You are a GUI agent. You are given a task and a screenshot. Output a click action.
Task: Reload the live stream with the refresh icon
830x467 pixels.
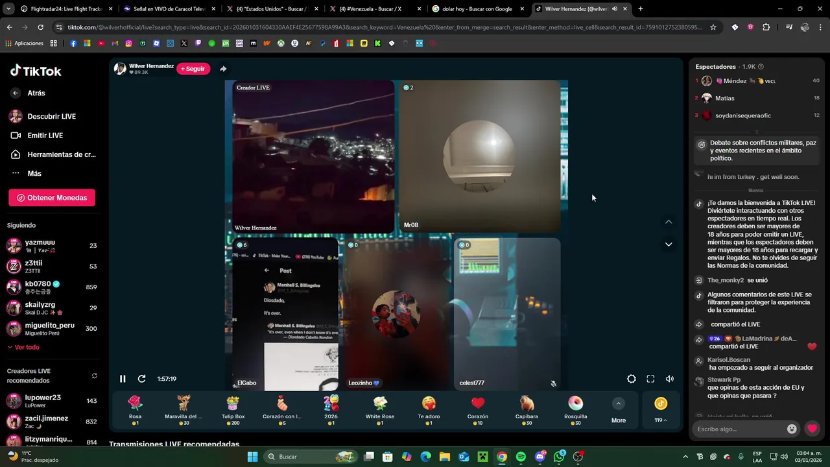141,379
